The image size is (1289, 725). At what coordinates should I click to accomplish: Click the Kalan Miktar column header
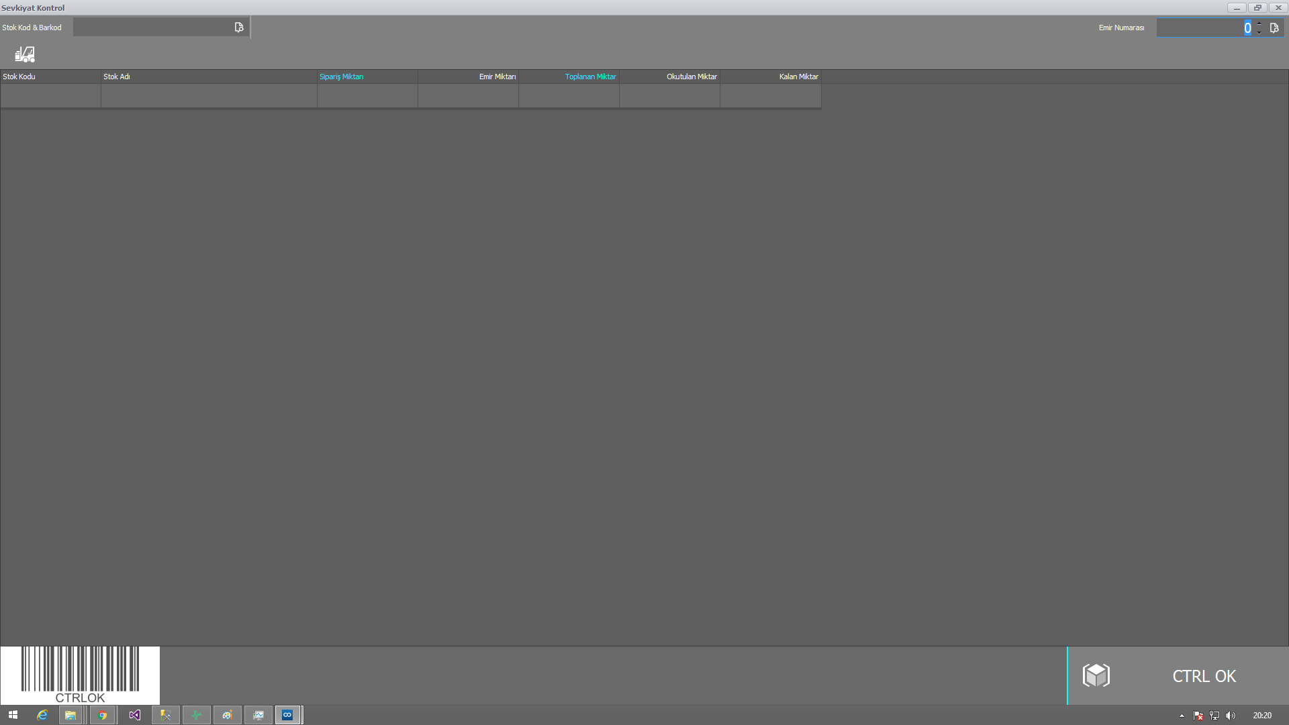(771, 77)
